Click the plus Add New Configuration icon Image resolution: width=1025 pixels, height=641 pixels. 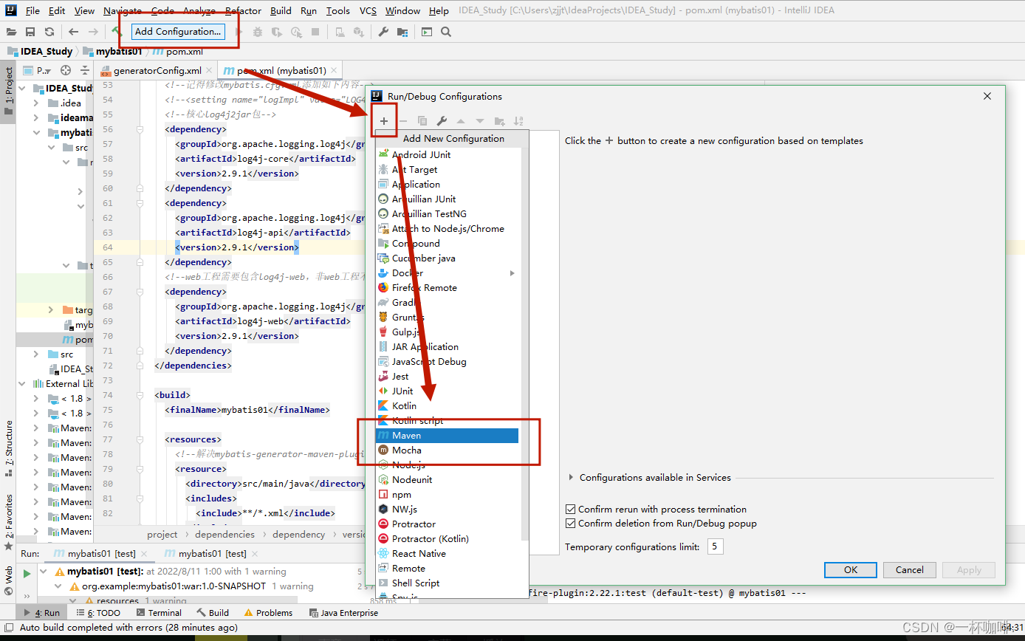(x=384, y=121)
